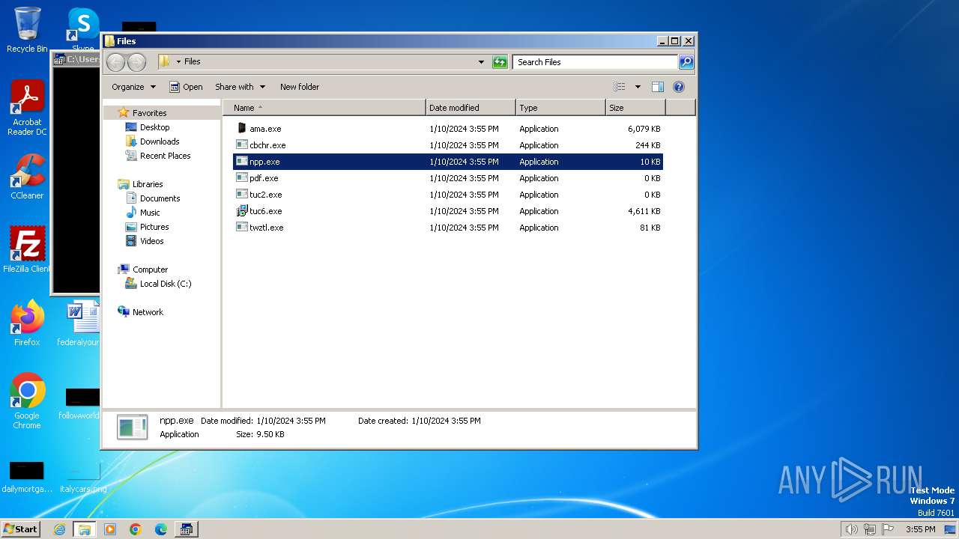The image size is (959, 539).
Task: Click the 3:55 PM system clock
Action: [920, 529]
